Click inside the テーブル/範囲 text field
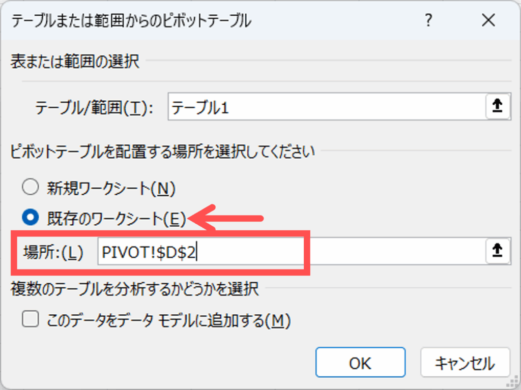Viewport: 521px width, 390px height. 326,107
